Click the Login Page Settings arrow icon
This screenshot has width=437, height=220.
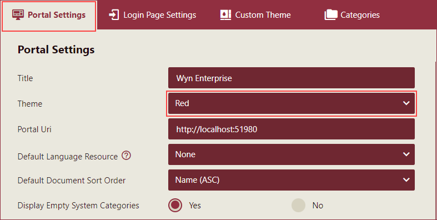[x=114, y=15]
